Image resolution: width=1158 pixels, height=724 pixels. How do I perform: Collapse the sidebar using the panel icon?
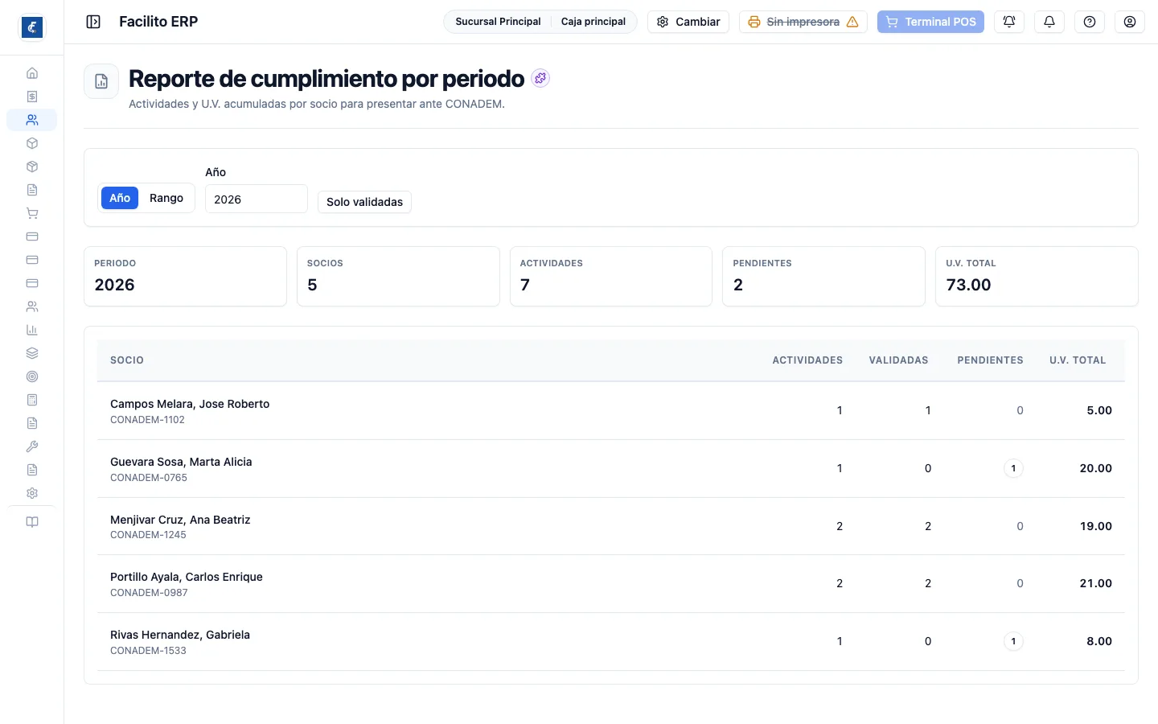coord(93,22)
